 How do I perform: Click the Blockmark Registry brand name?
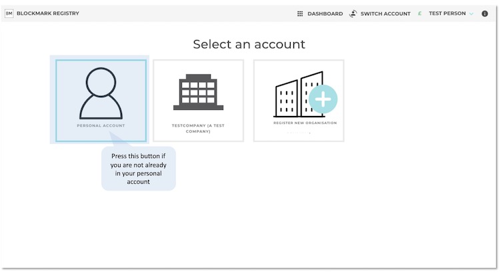pos(47,13)
